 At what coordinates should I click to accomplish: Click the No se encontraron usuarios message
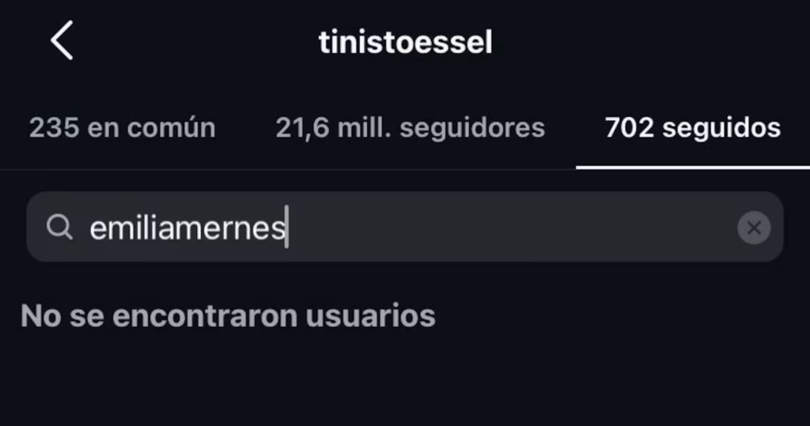pos(228,316)
